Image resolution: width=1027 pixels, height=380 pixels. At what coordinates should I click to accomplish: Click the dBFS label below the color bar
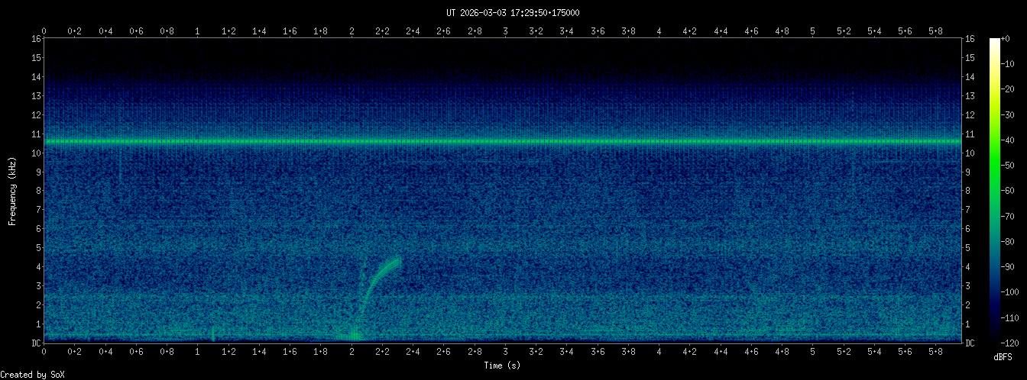(x=1004, y=356)
